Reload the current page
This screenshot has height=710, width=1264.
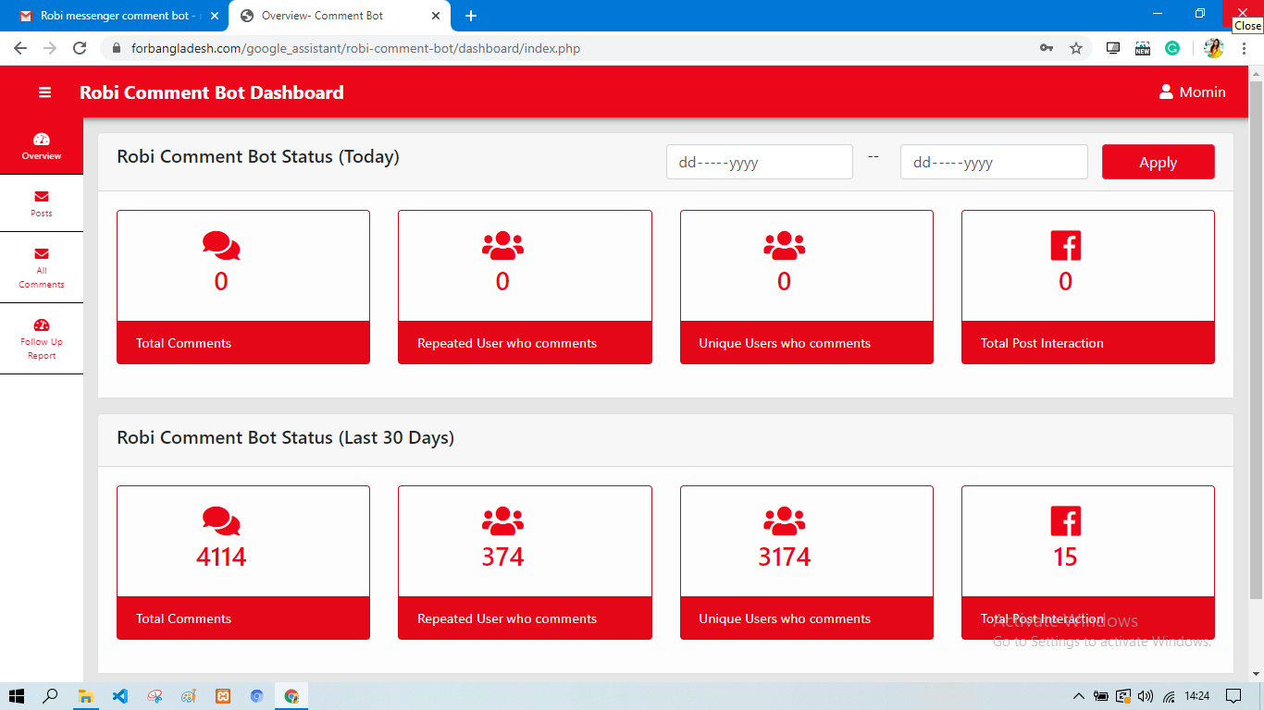point(80,48)
